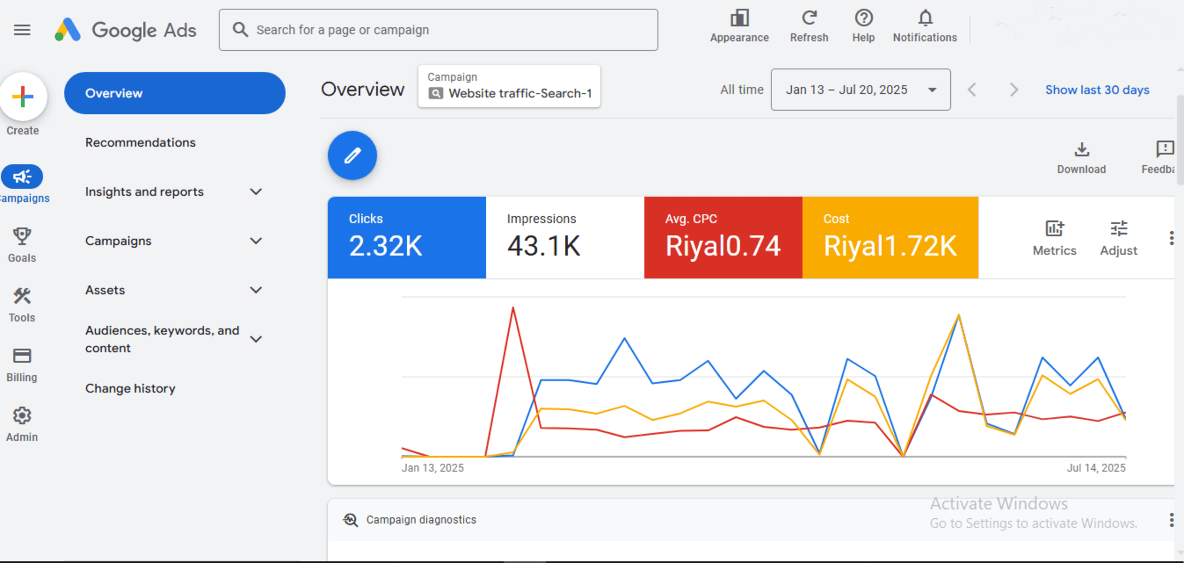
Task: Open the Recommendations page
Action: (x=140, y=142)
